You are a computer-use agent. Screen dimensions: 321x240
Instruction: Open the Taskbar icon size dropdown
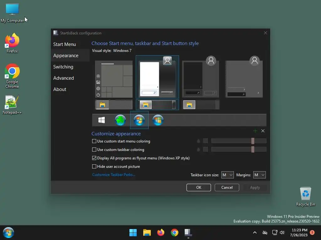coord(228,175)
